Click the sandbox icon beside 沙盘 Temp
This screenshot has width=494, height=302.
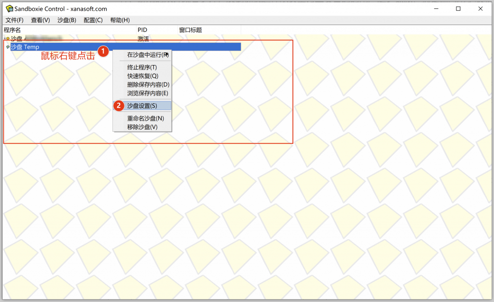pos(7,47)
